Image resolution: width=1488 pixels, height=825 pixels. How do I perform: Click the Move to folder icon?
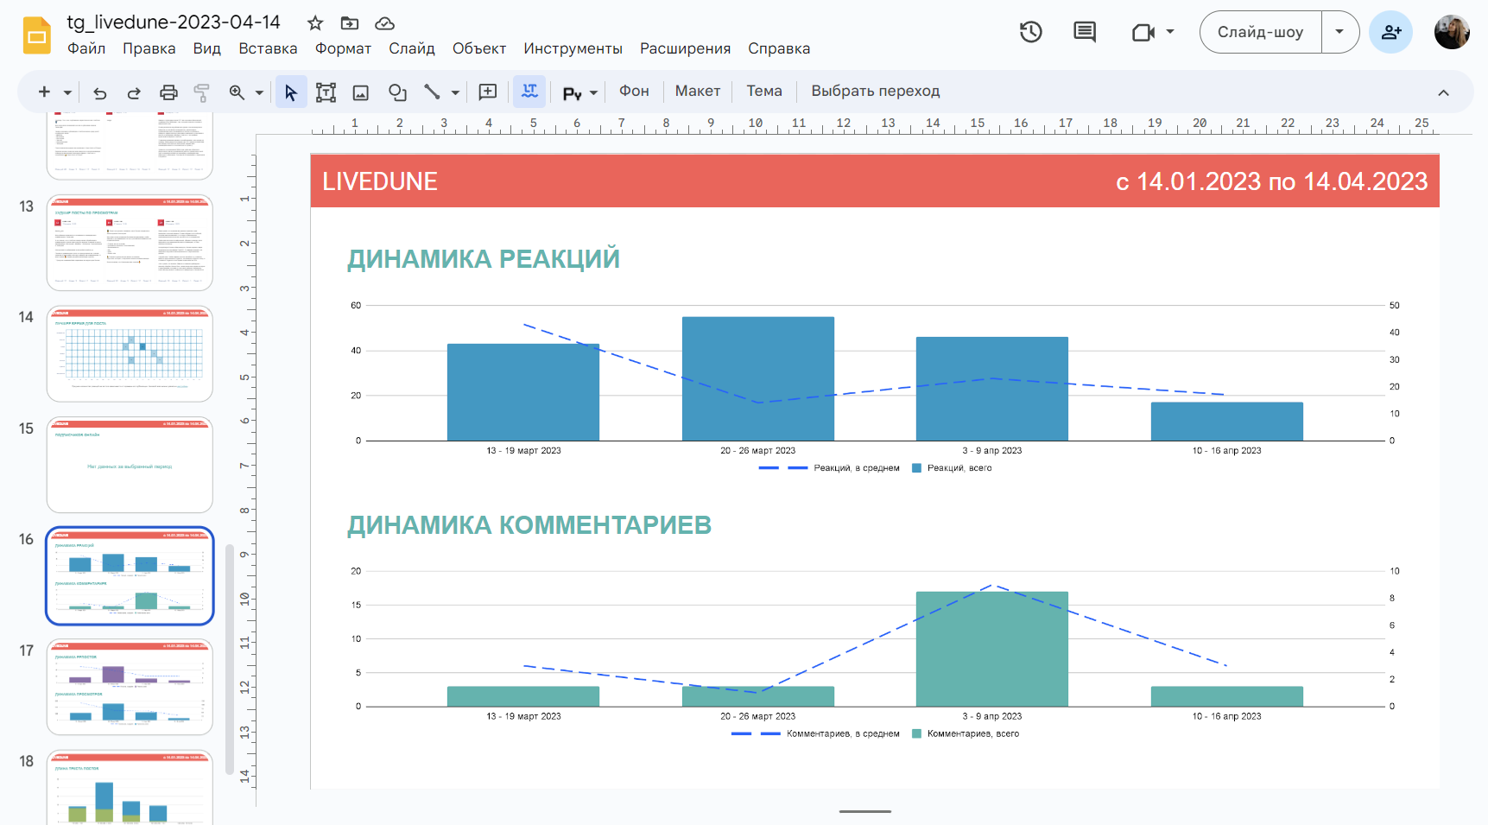350,23
